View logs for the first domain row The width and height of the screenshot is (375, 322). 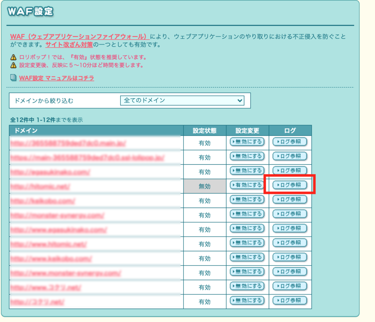coord(290,142)
